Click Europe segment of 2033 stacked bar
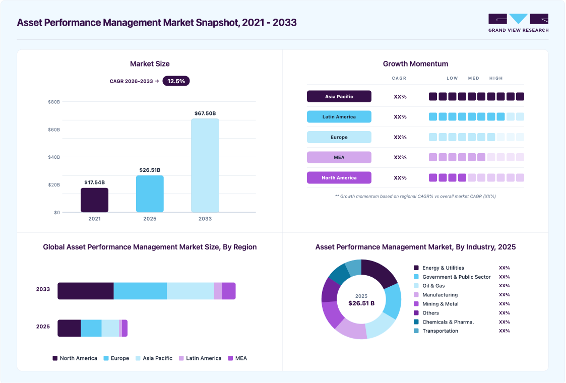This screenshot has height=383, width=566. pos(140,291)
